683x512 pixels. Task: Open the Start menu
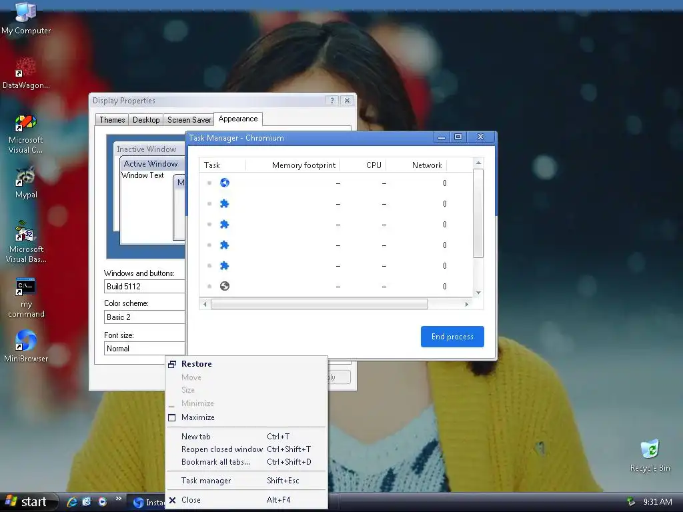[x=29, y=501]
